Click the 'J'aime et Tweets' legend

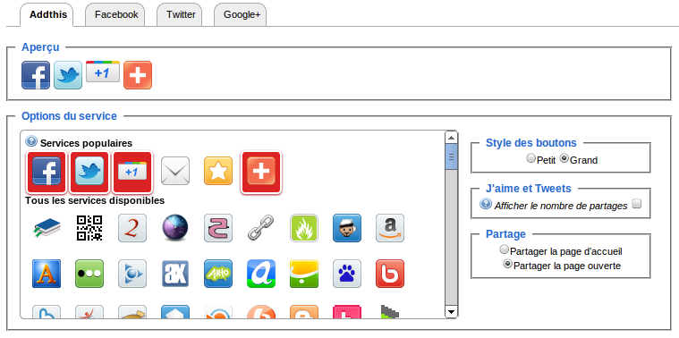(529, 189)
